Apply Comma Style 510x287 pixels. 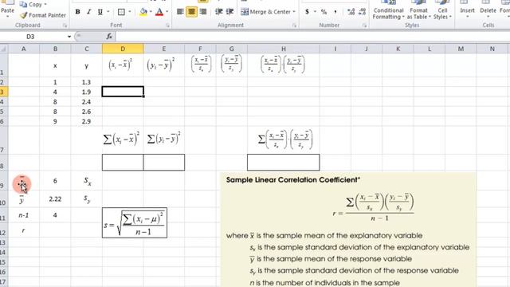[335, 12]
